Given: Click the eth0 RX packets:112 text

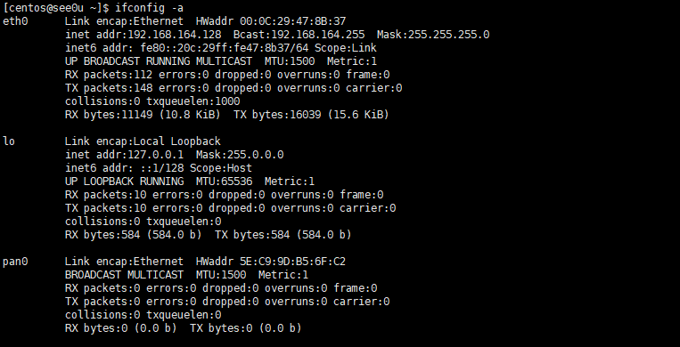Looking at the screenshot, I should click(x=109, y=75).
